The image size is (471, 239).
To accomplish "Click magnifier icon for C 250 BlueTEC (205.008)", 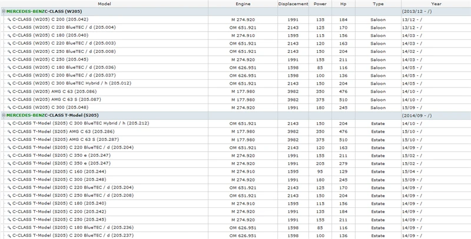I will click(9, 52).
